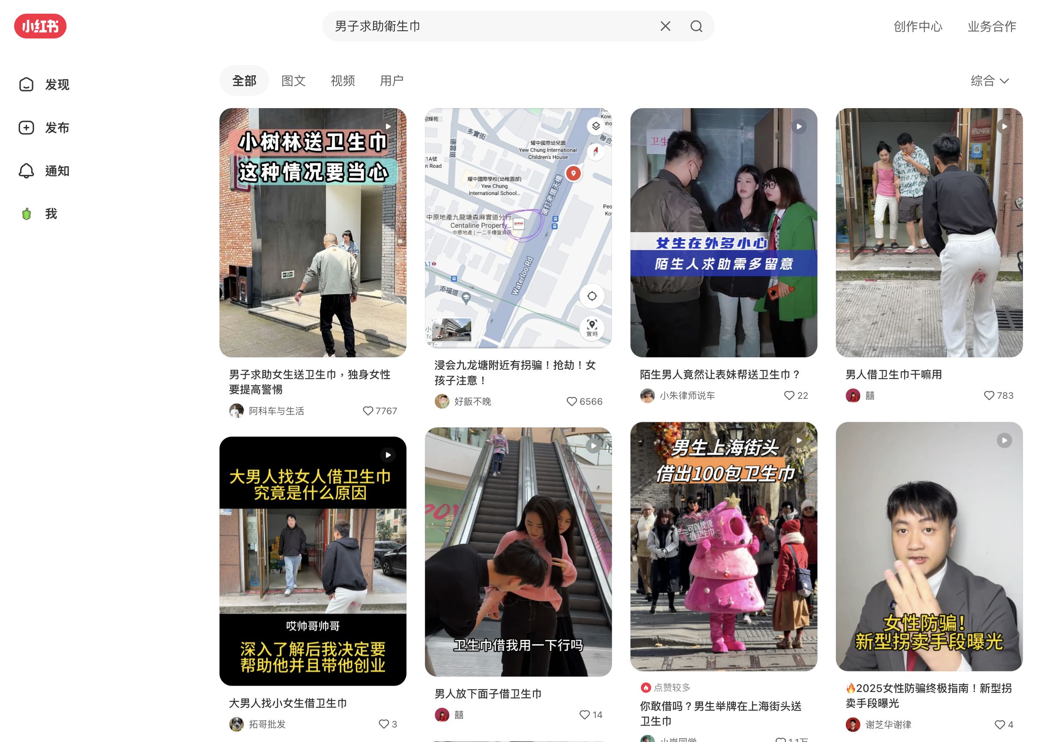Select the 用户 tab
Image resolution: width=1038 pixels, height=742 pixels.
pos(391,81)
